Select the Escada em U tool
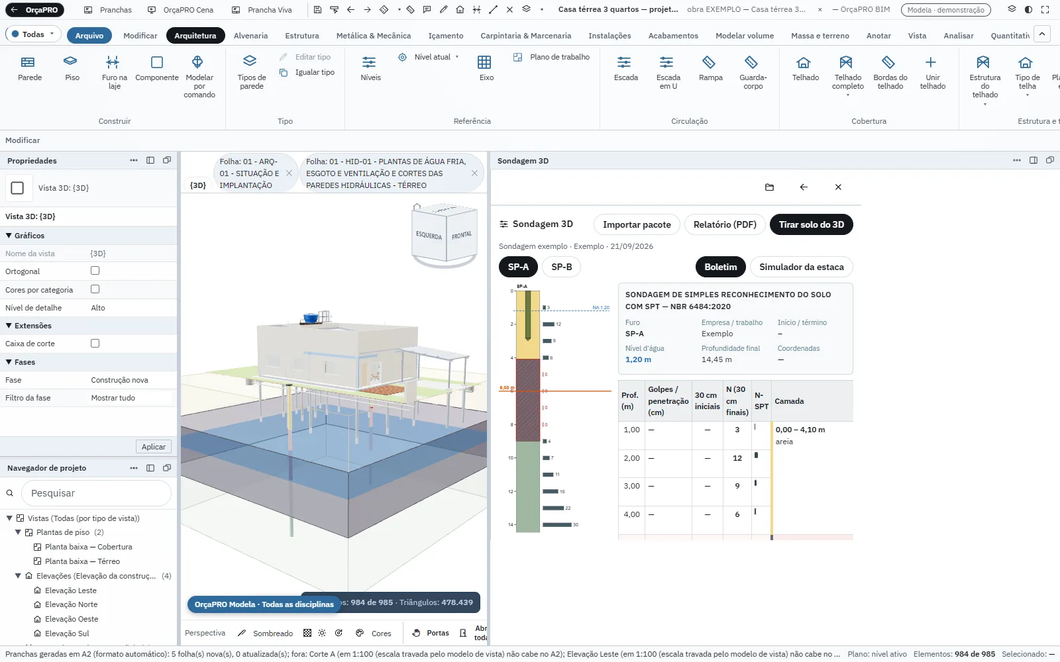 (x=668, y=73)
